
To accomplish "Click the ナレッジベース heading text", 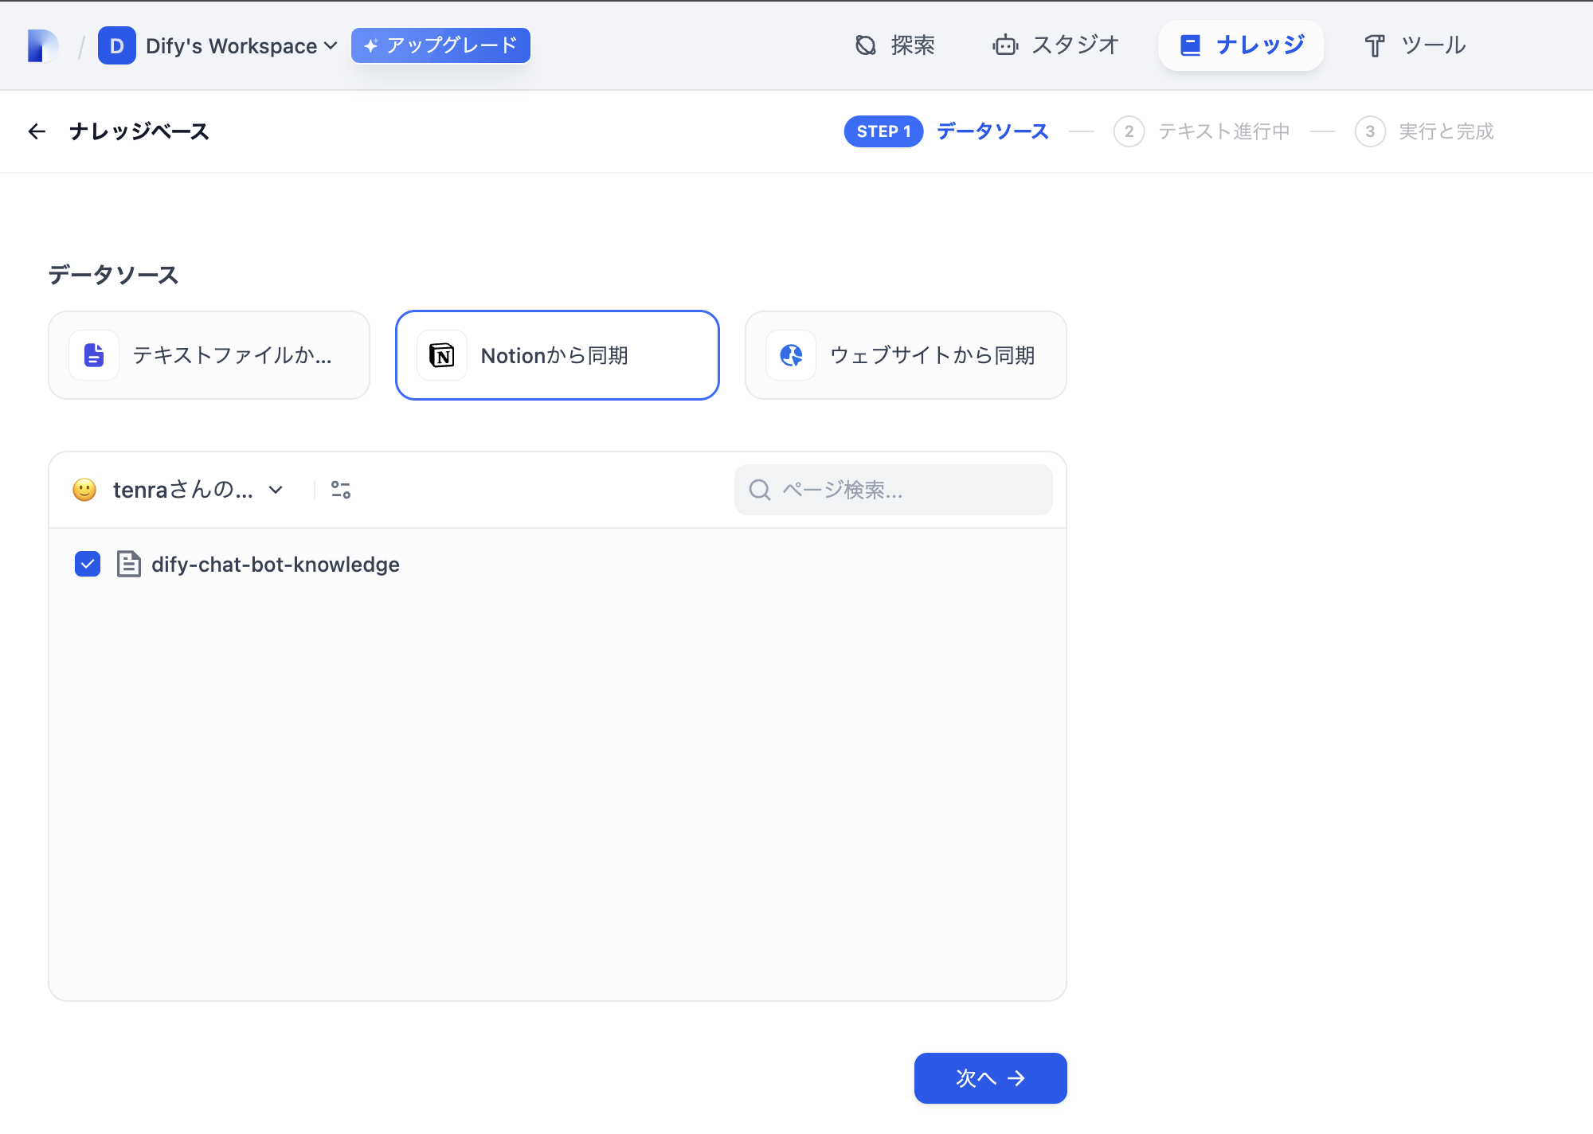I will coord(139,131).
